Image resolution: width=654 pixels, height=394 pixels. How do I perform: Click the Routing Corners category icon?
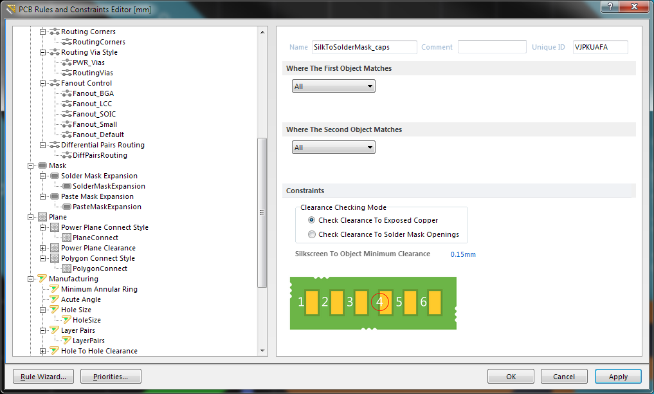(54, 32)
